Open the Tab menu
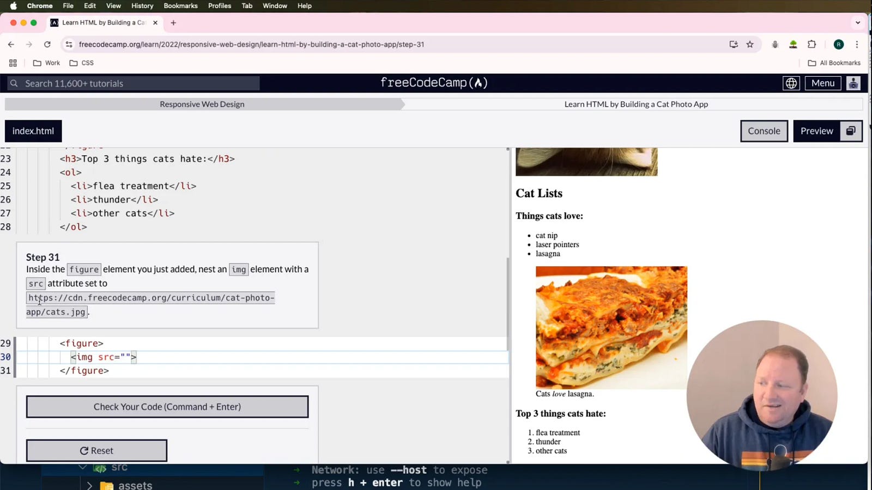872x490 pixels. 247,6
